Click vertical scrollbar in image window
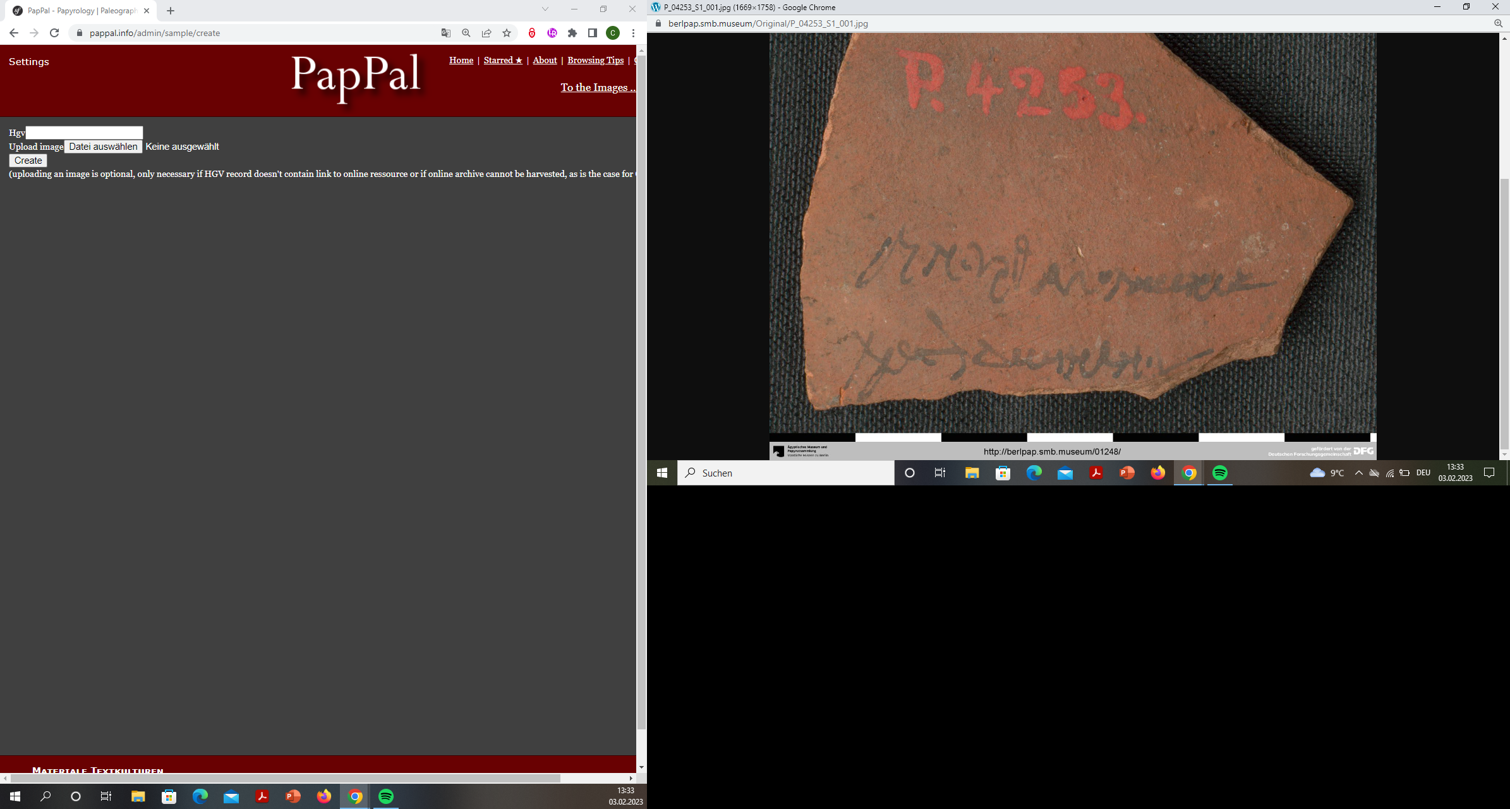 point(1504,313)
